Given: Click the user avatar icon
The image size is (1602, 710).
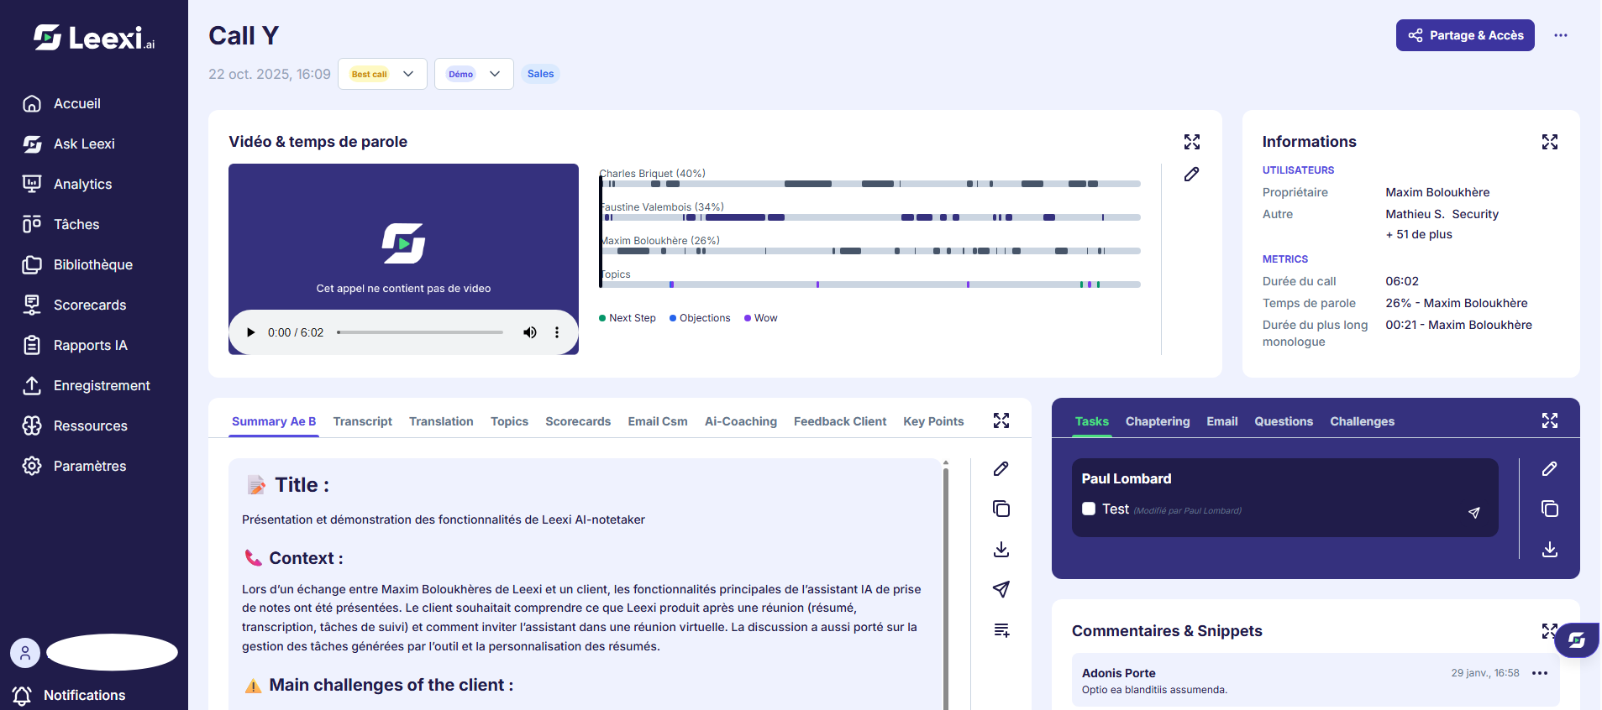Looking at the screenshot, I should point(25,652).
